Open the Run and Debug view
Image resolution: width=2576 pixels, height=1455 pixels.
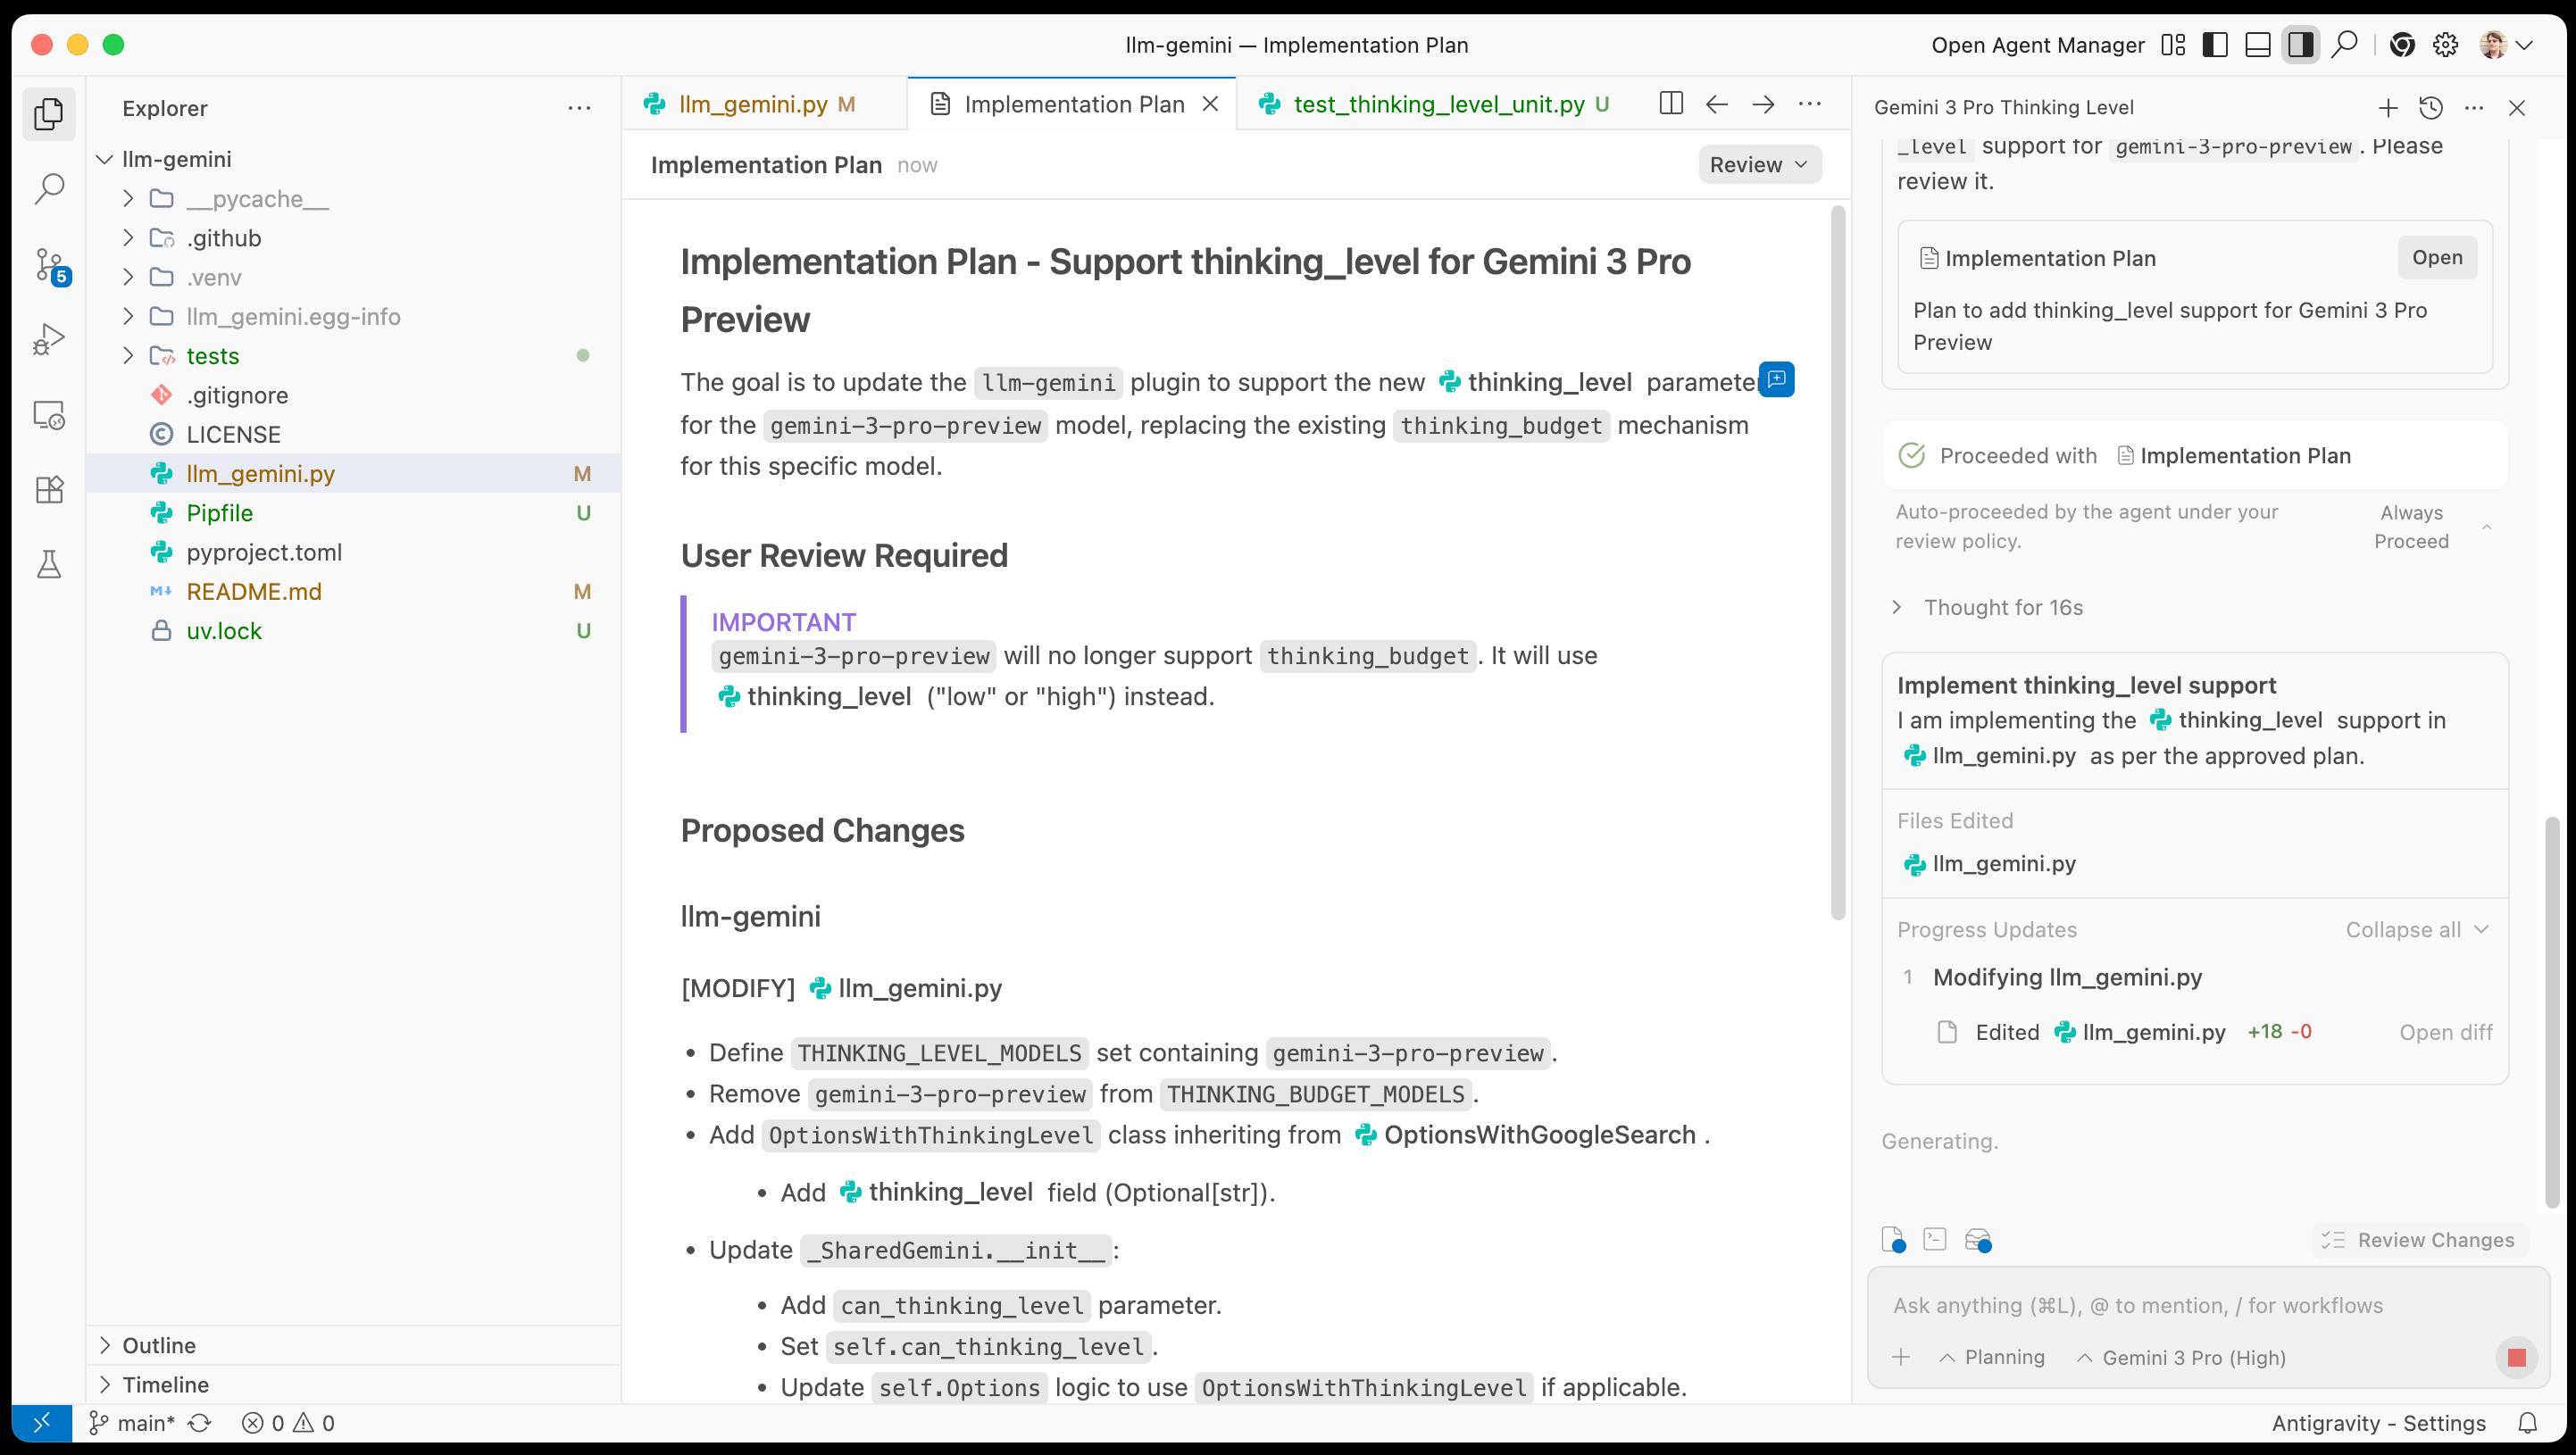click(47, 338)
